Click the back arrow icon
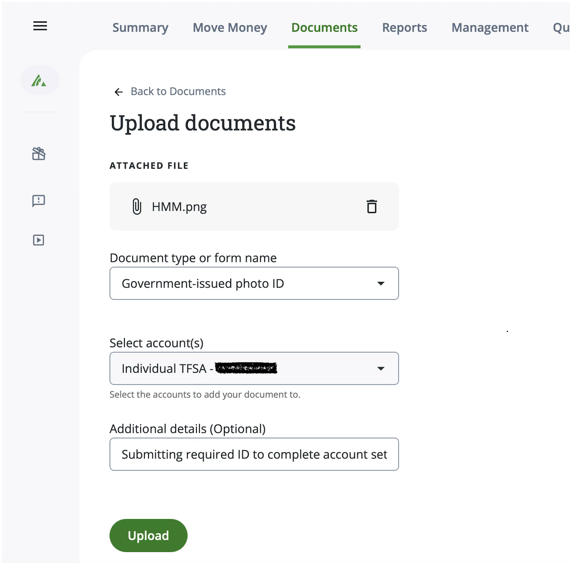This screenshot has width=572, height=563. pos(119,92)
